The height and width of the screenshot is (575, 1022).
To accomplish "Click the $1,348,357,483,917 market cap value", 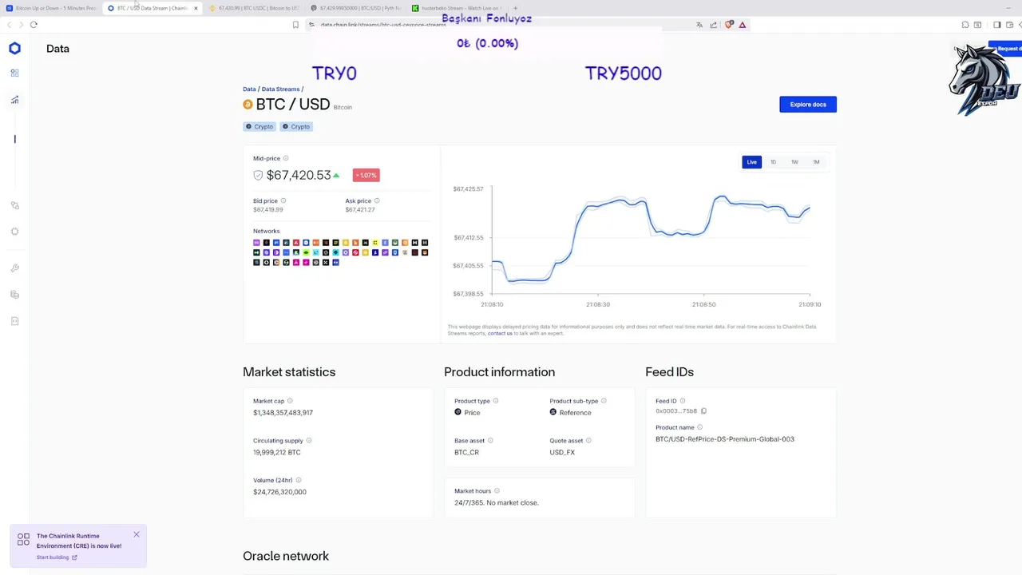I will [283, 413].
